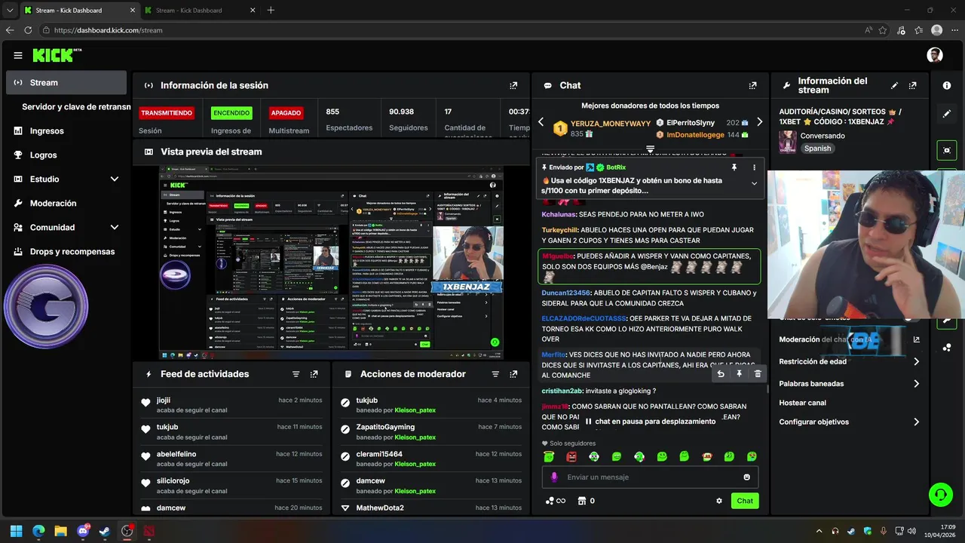Screen dimensions: 965x543
Task: Click the Spanish language tag
Action: 817,149
